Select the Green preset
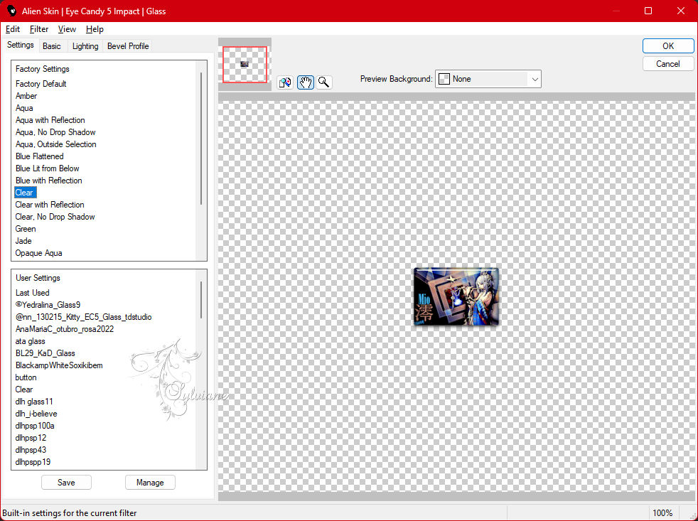 [x=26, y=228]
